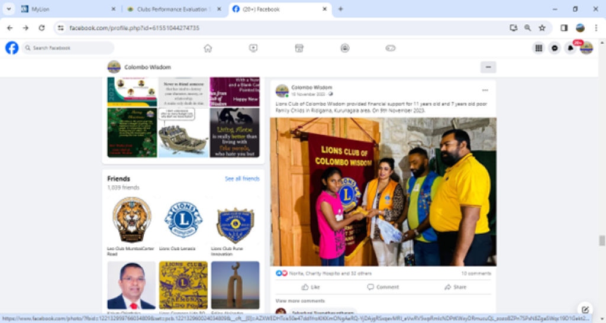This screenshot has width=606, height=323.
Task: Open the Marketplace icon
Action: tap(299, 48)
